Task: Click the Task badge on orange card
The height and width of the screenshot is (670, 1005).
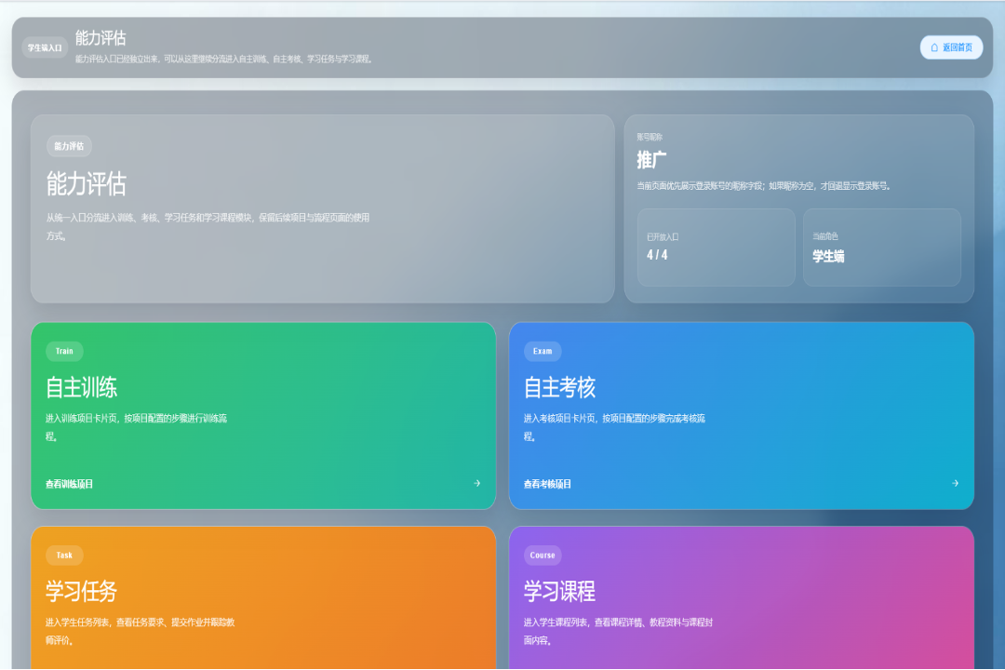Action: point(64,556)
